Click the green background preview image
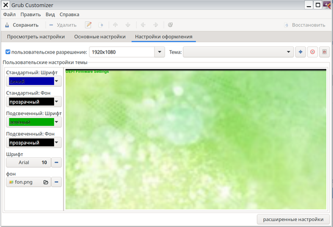This screenshot has height=227, width=333. pos(196,139)
